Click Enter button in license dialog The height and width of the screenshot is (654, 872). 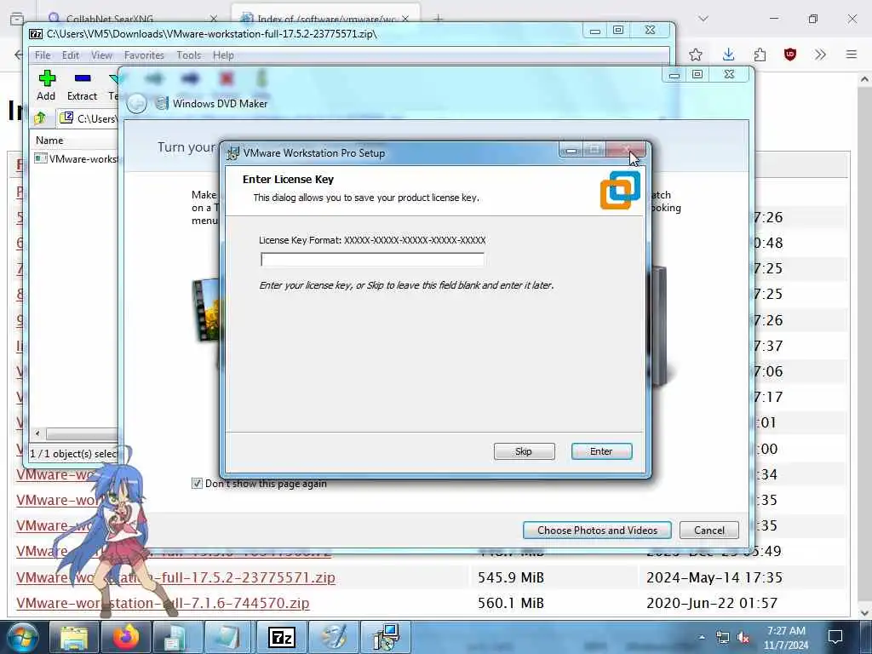click(x=601, y=451)
